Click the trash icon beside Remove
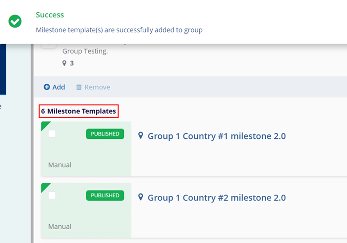The image size is (347, 243). [79, 87]
